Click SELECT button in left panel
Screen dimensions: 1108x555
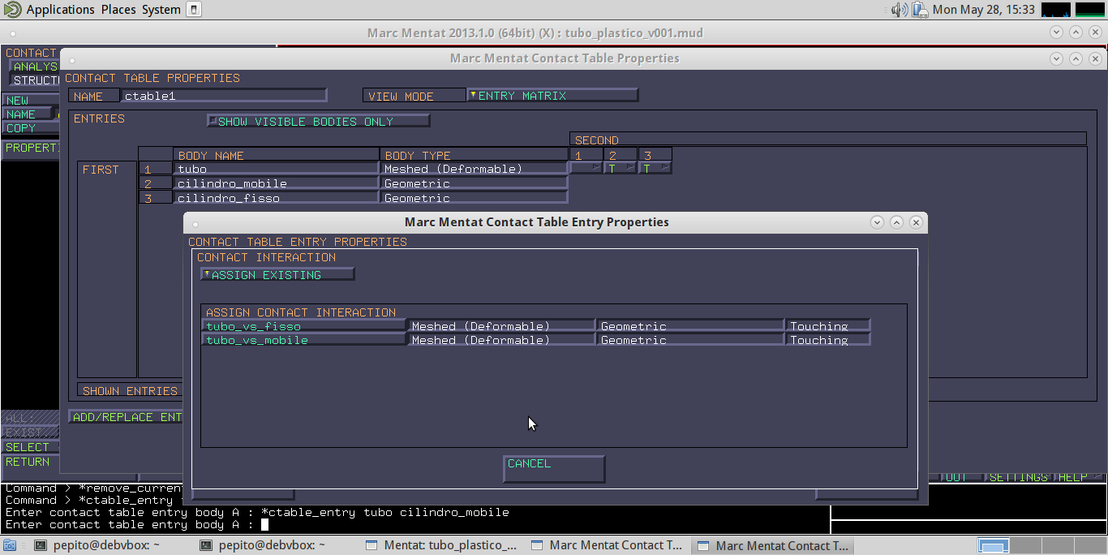tap(30, 447)
